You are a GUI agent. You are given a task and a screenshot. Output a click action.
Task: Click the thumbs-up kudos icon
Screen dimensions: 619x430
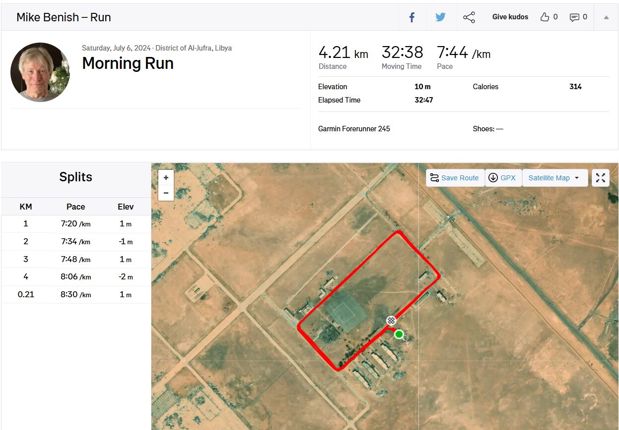click(545, 17)
